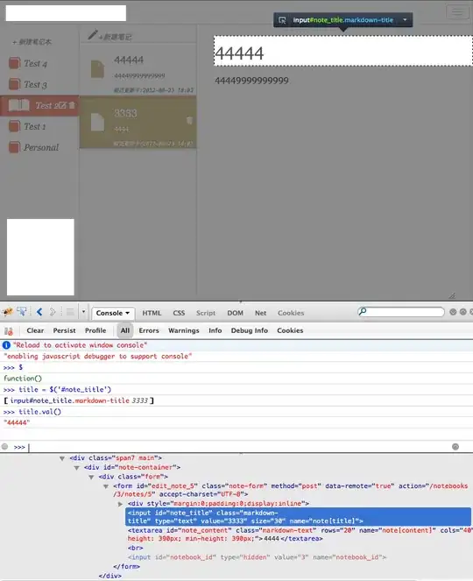Click the console command line input
This screenshot has width=473, height=581.
click(239, 447)
